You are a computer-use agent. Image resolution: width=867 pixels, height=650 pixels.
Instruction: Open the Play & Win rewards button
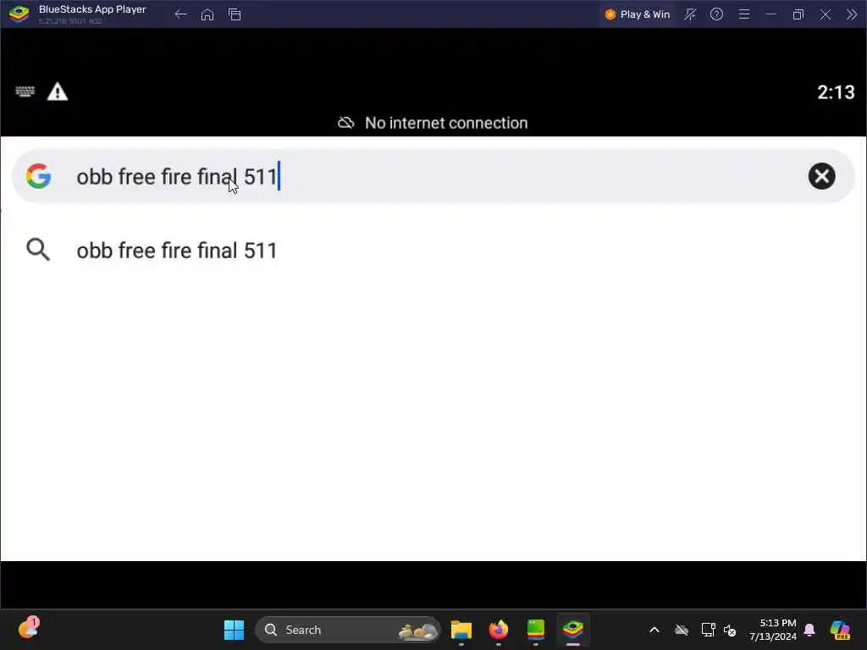click(638, 14)
